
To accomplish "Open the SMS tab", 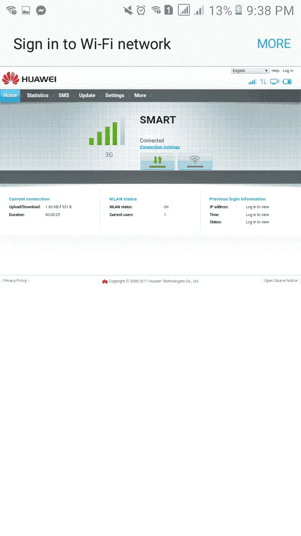I will click(x=64, y=95).
